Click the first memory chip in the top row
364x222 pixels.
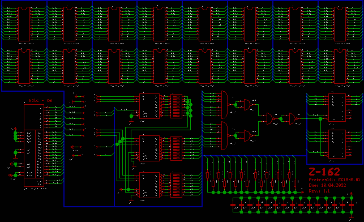pyautogui.click(x=24, y=24)
